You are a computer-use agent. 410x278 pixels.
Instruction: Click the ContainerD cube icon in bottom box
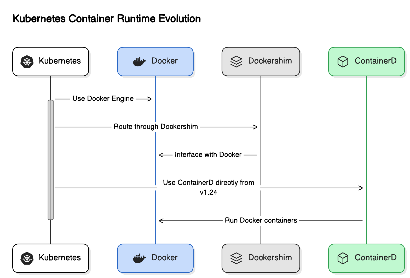pyautogui.click(x=343, y=258)
